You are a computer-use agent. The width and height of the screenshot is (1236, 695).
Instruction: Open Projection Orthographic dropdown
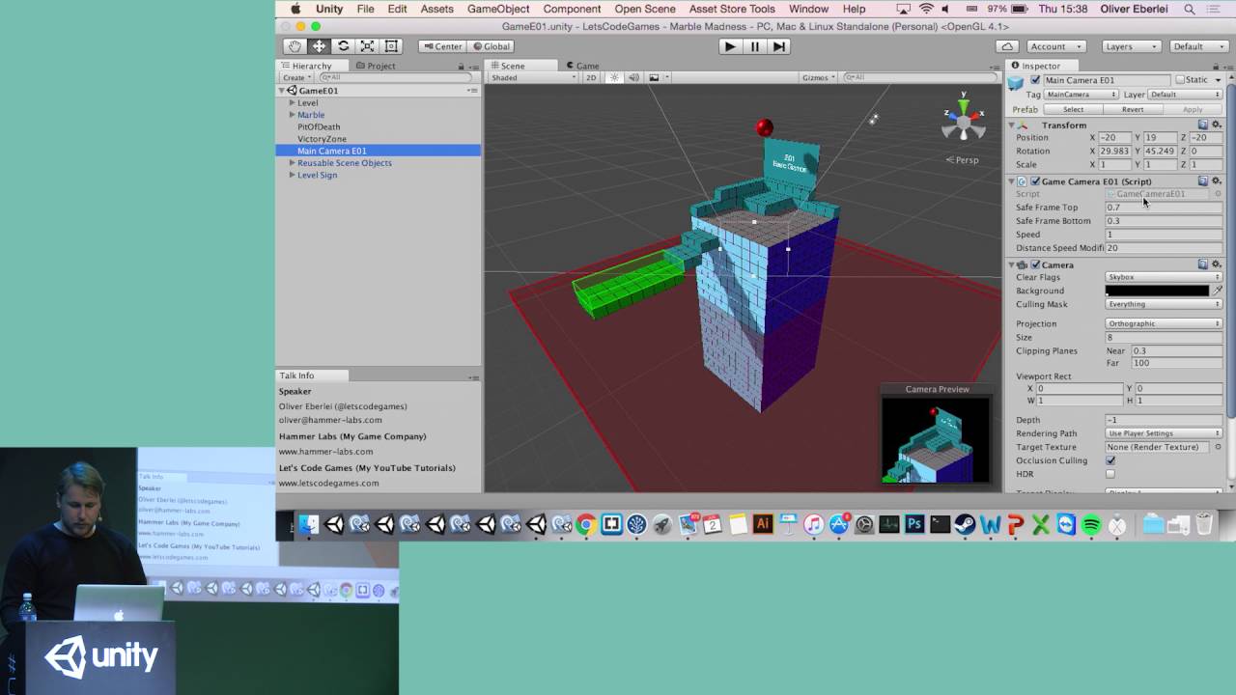tap(1164, 323)
